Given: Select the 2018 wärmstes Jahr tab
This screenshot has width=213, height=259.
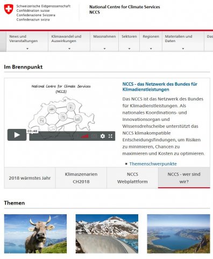Looking at the screenshot, I should tap(30, 178).
